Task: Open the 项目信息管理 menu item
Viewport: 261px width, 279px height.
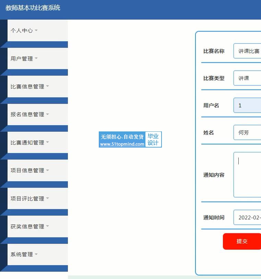Action: 37,170
